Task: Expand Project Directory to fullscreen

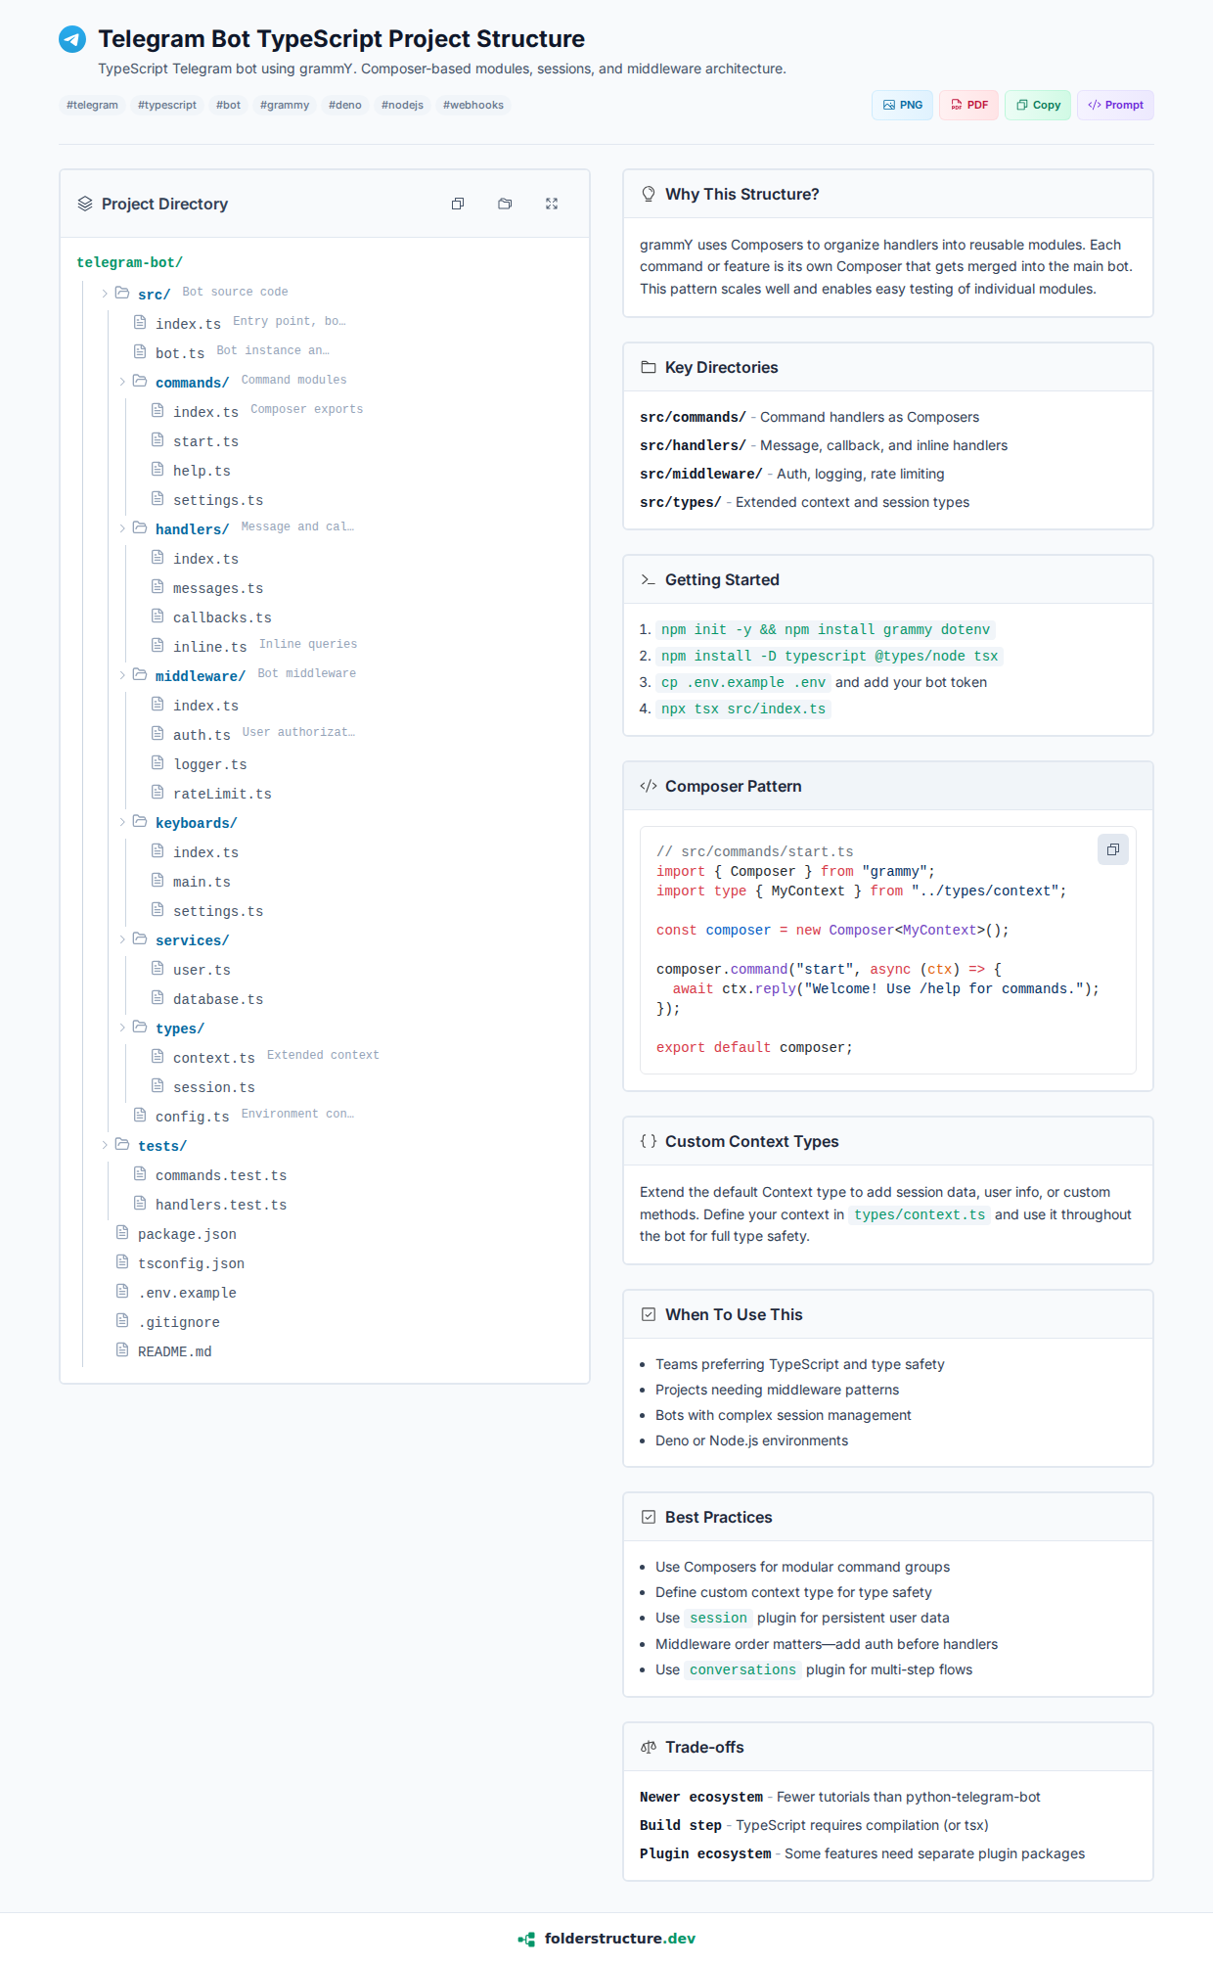Action: [552, 204]
